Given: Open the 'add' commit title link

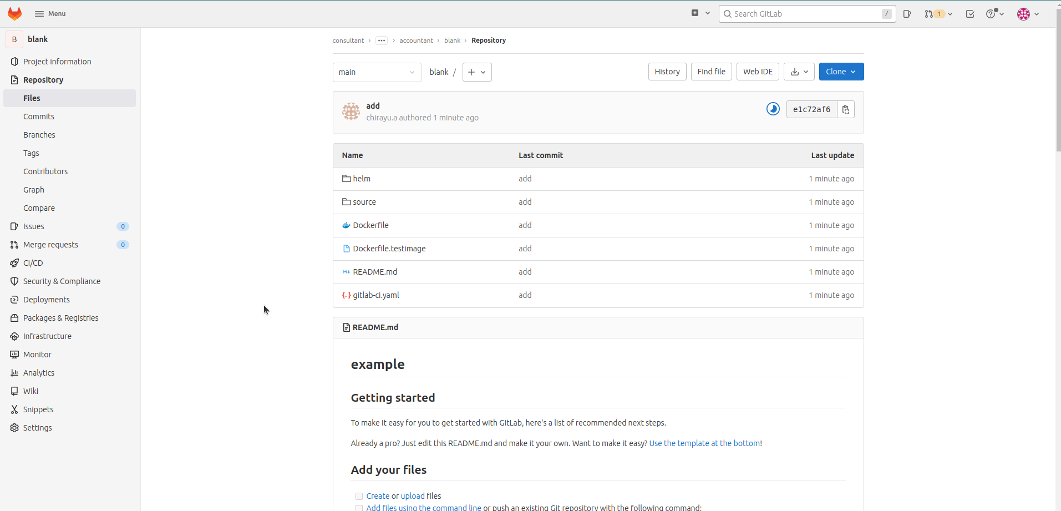Looking at the screenshot, I should [373, 106].
